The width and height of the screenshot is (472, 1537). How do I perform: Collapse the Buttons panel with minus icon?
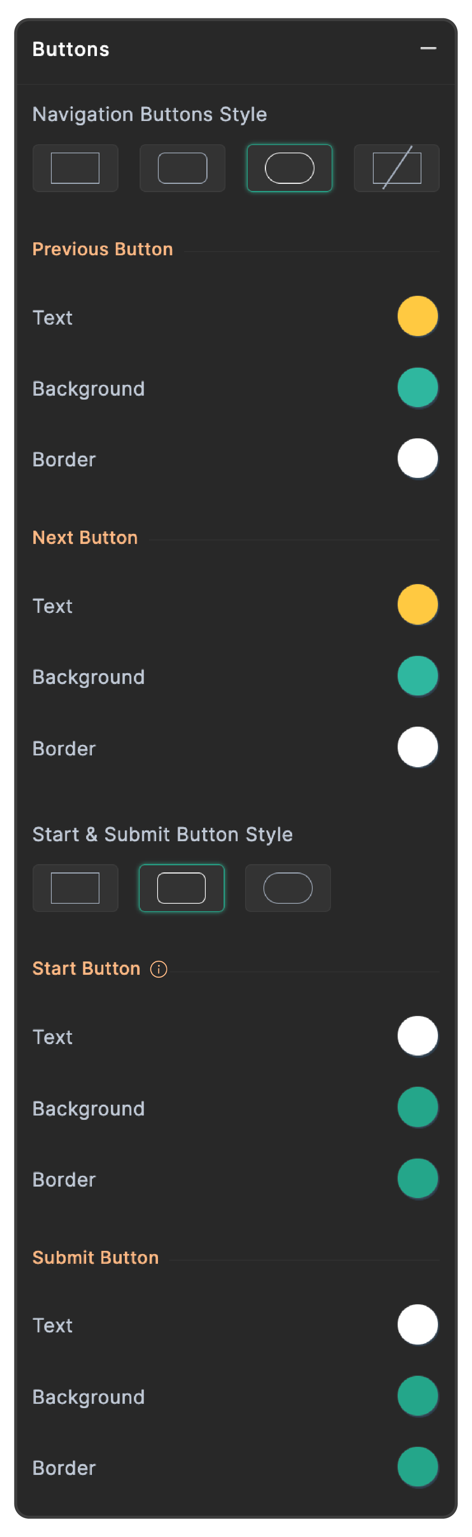[429, 48]
